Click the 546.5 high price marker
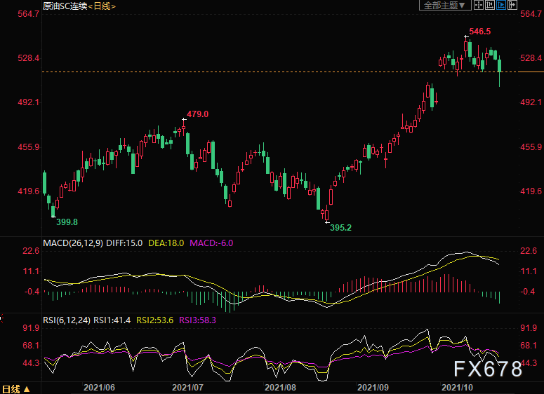The width and height of the screenshot is (544, 394). pos(480,31)
